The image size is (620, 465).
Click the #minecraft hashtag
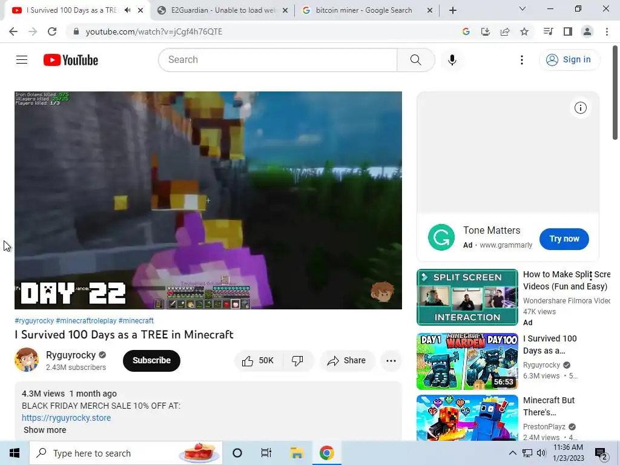coord(136,321)
